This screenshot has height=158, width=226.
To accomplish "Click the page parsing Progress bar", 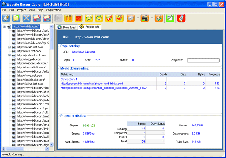I will click(203, 60).
